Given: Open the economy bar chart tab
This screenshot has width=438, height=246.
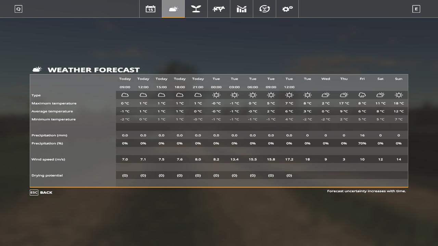Looking at the screenshot, I should click(x=242, y=9).
